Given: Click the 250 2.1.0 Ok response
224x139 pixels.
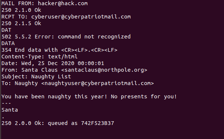Looking at the screenshot, I should [x=21, y=10].
